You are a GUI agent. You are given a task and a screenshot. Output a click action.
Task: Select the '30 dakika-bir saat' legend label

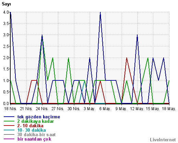pos(36,134)
